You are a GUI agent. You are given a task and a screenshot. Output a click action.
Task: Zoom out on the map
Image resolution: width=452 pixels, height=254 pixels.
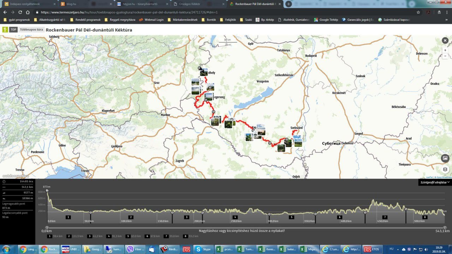click(445, 56)
